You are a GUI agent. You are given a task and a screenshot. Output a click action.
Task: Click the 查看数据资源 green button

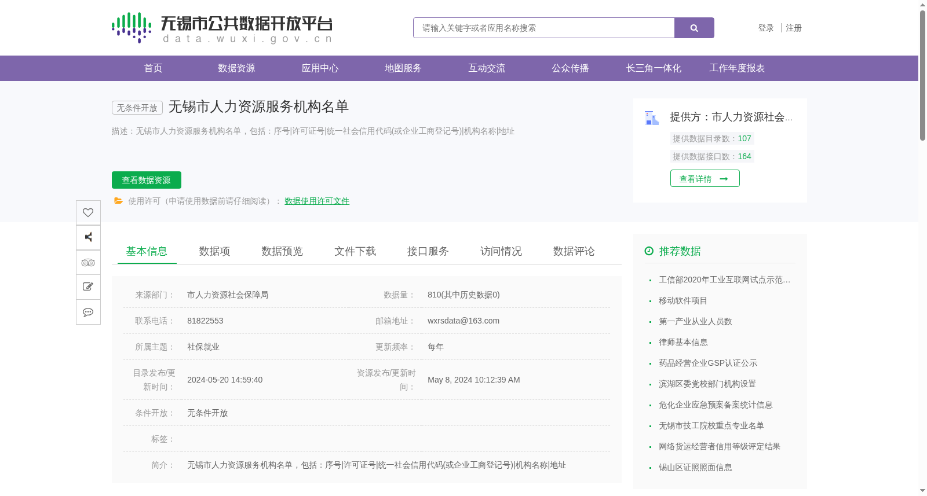click(147, 180)
